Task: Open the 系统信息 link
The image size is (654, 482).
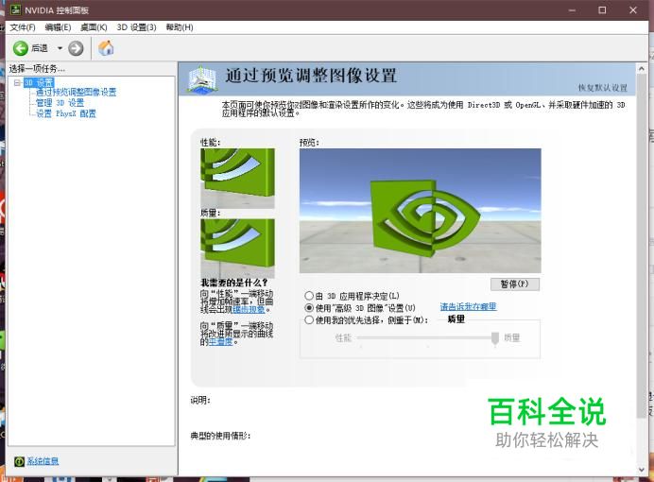Action: (43, 461)
